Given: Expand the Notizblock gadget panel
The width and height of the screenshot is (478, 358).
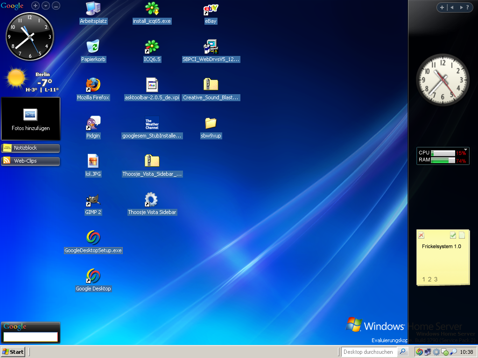Looking at the screenshot, I should point(31,148).
